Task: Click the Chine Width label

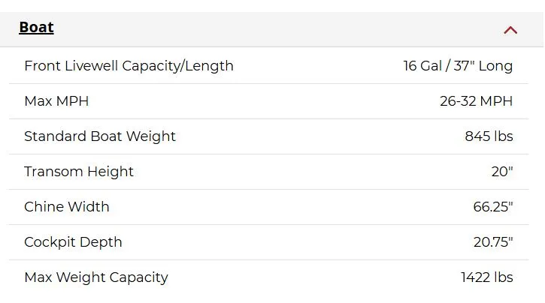Action: point(67,207)
